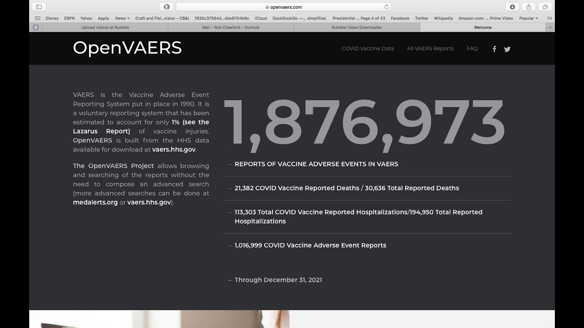Switch to Mail - Rob Crawford - Outlook tab

coord(231,27)
